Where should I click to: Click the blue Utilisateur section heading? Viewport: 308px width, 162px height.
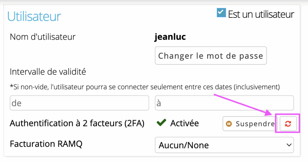coord(34,16)
